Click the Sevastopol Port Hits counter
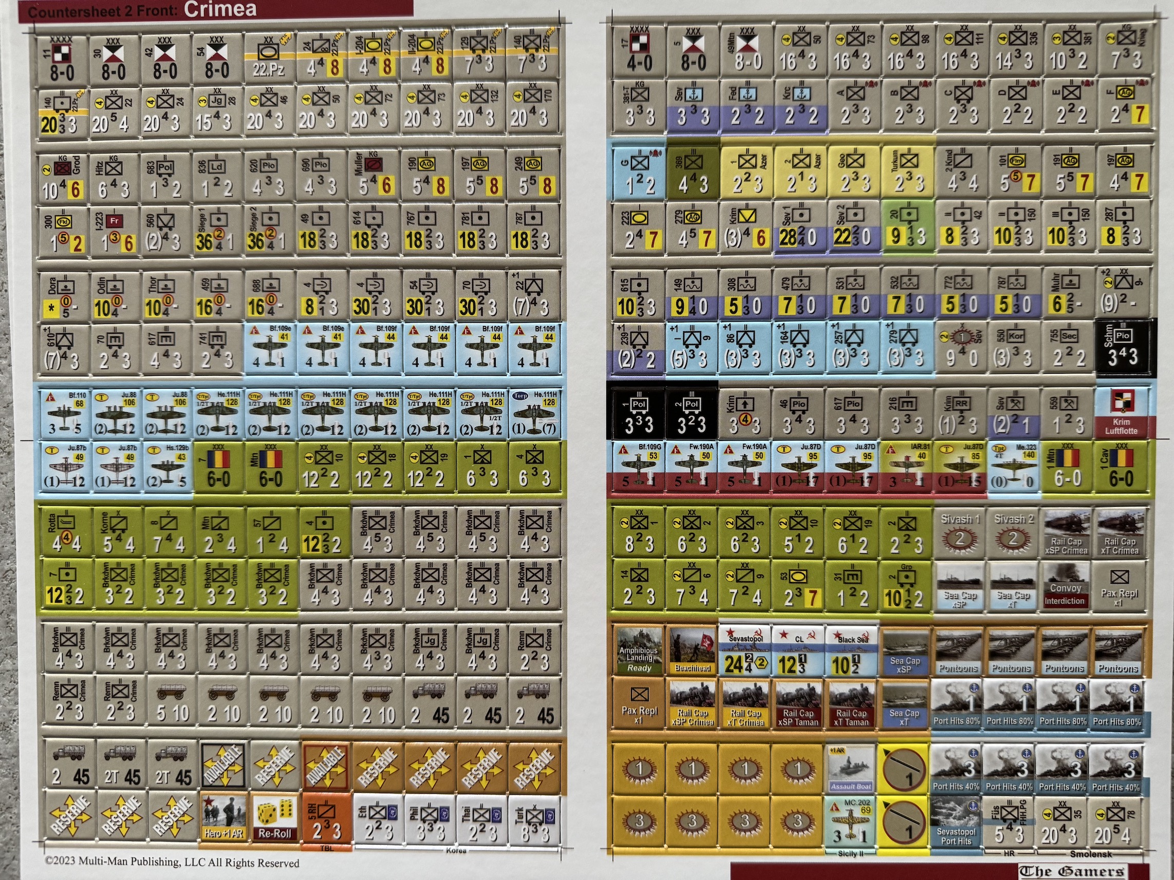 click(x=956, y=821)
